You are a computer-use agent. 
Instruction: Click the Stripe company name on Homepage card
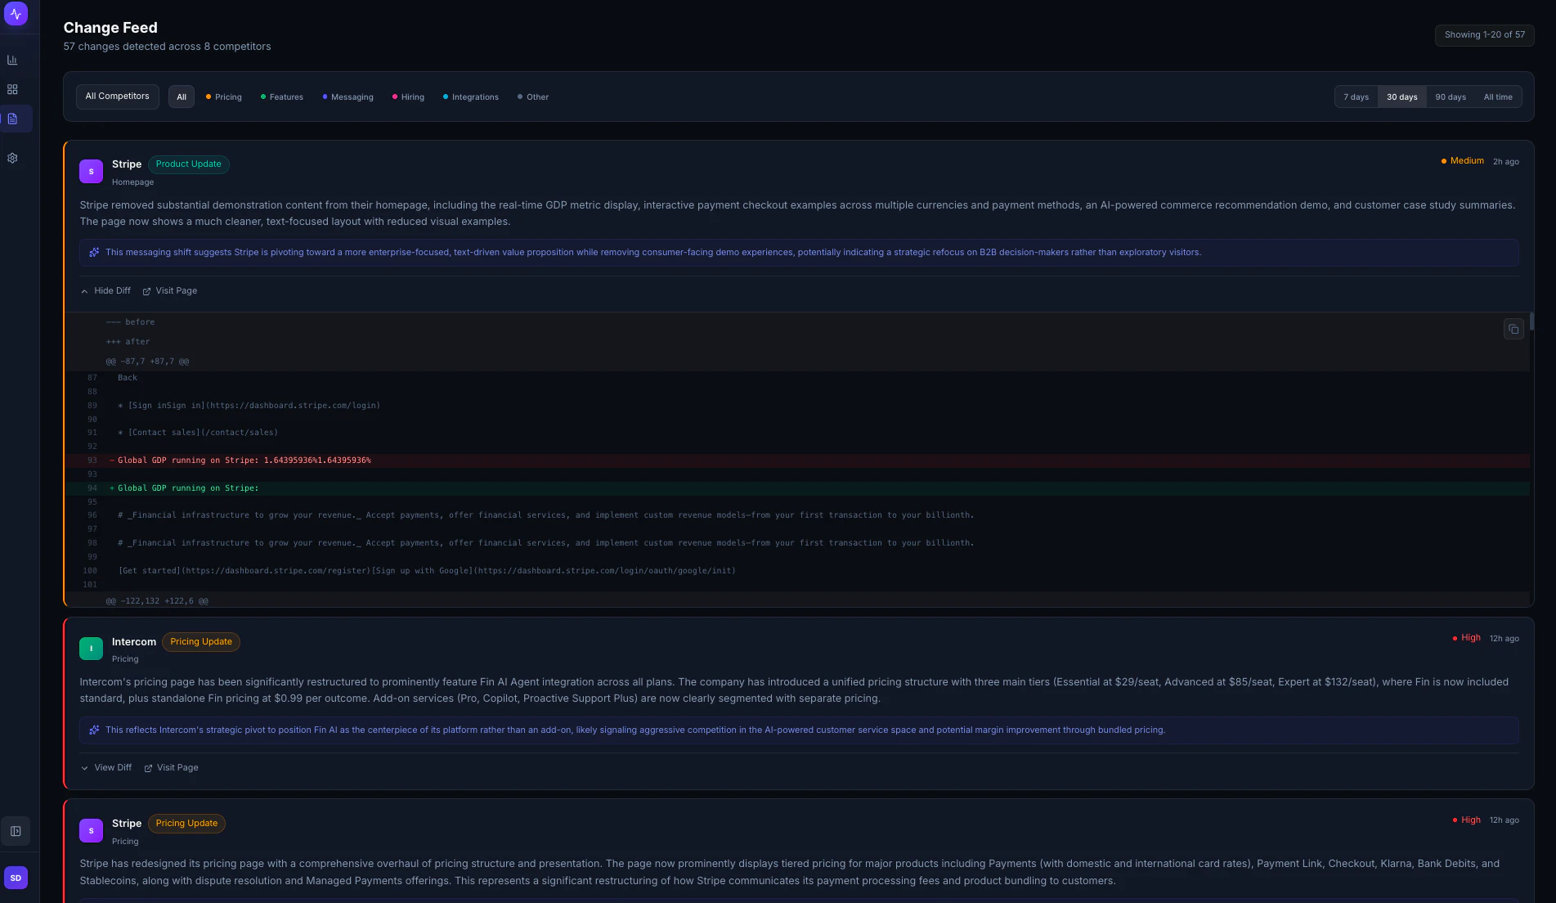click(x=127, y=164)
